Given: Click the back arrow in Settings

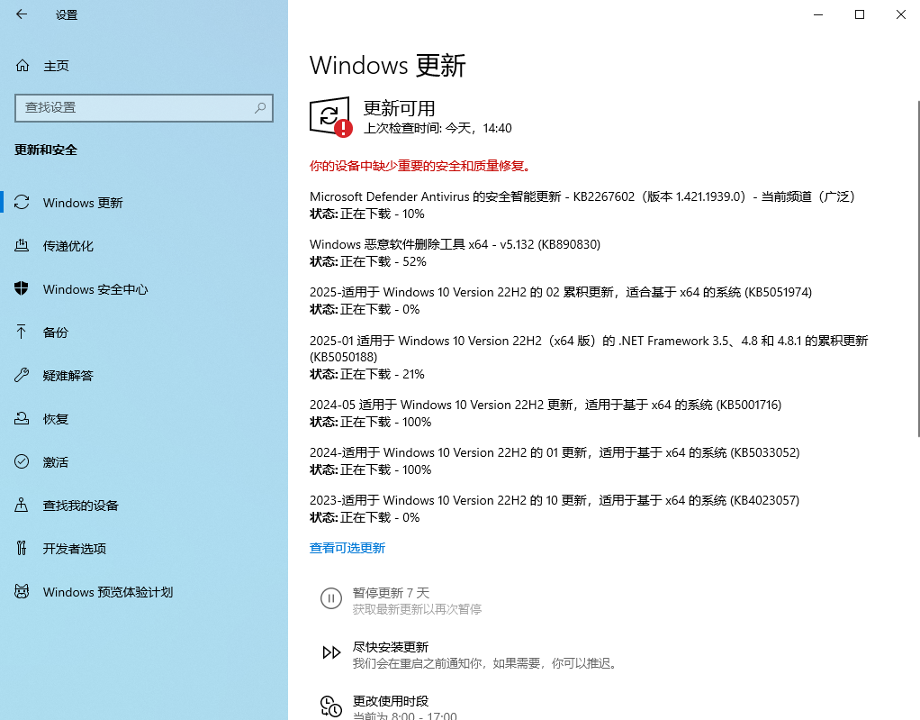Looking at the screenshot, I should pyautogui.click(x=22, y=14).
